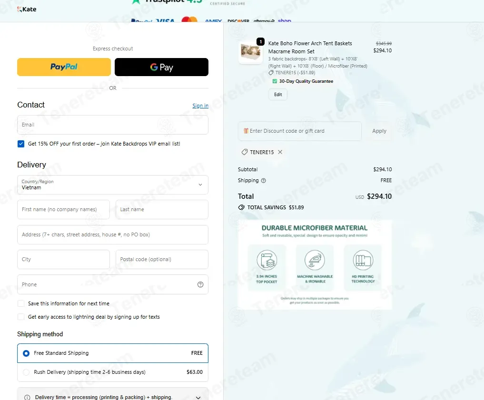Click the HD Printing Technology icon

tap(363, 260)
